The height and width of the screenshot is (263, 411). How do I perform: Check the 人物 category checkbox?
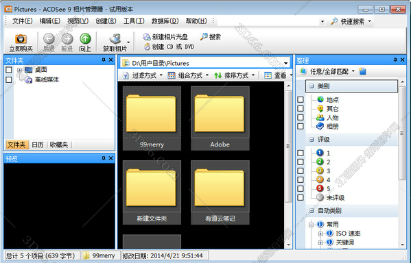pyautogui.click(x=301, y=118)
